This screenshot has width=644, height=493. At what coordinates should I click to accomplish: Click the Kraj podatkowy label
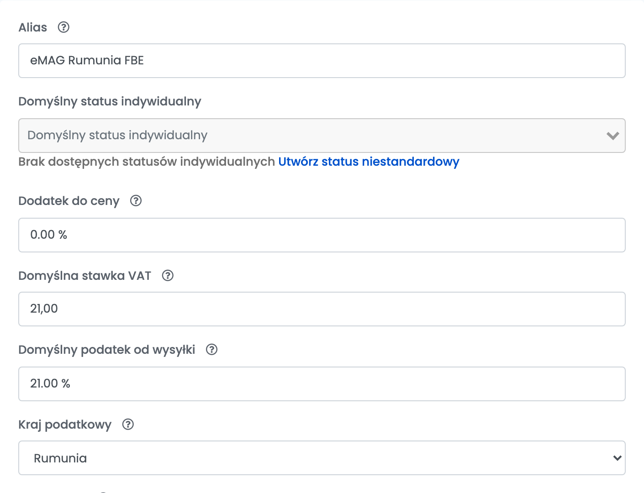pos(65,425)
